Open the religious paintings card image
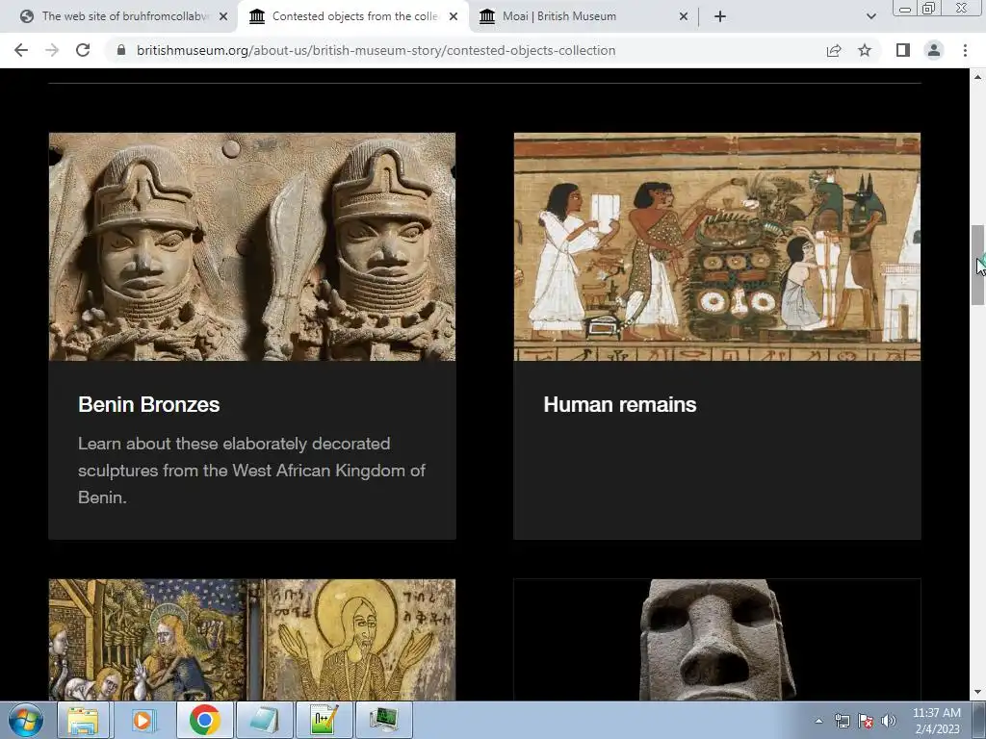The image size is (986, 739). (252, 640)
